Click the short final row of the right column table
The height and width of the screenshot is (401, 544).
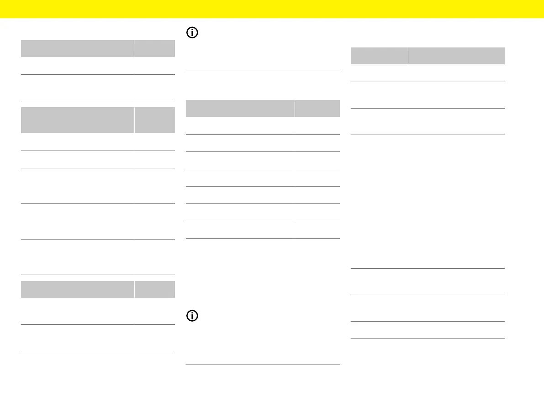click(x=427, y=330)
